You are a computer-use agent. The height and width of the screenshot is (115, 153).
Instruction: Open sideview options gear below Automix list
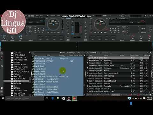[150, 95]
